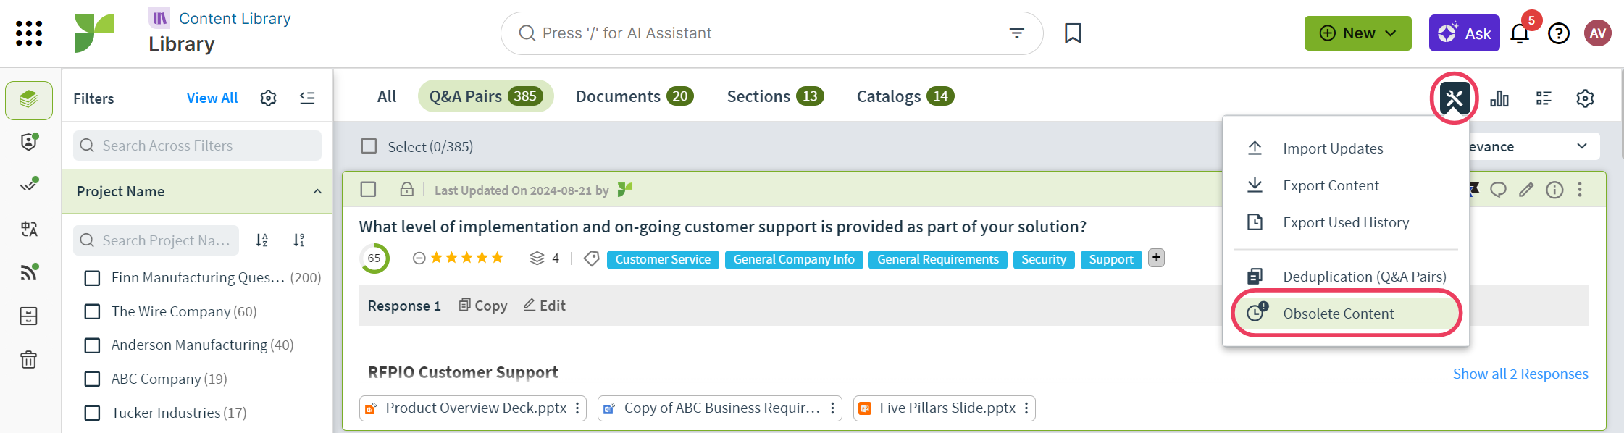
Task: Click Show all 2 Responses link
Action: tap(1520, 374)
